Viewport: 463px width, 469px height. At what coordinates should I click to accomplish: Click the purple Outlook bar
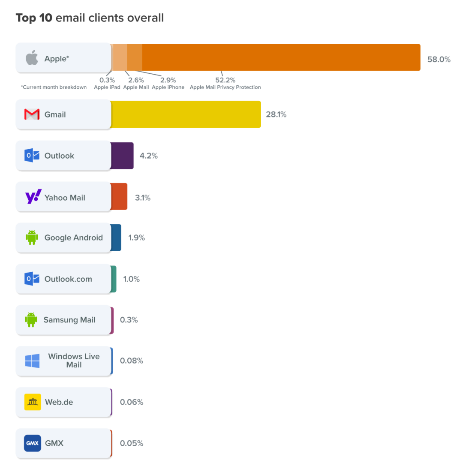coord(123,156)
